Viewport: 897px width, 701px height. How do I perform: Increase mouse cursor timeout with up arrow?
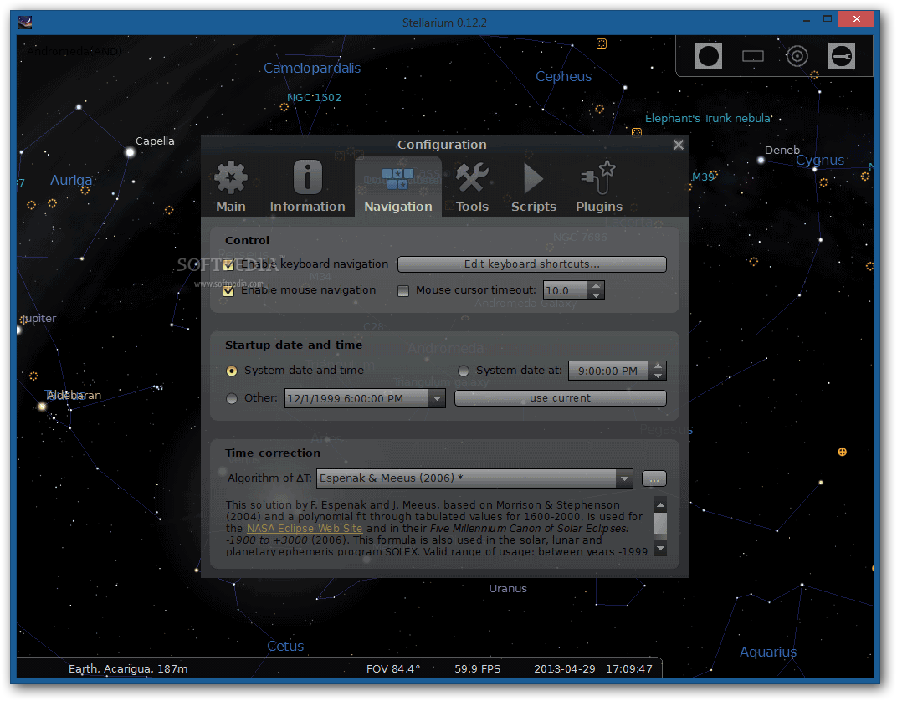tap(596, 286)
